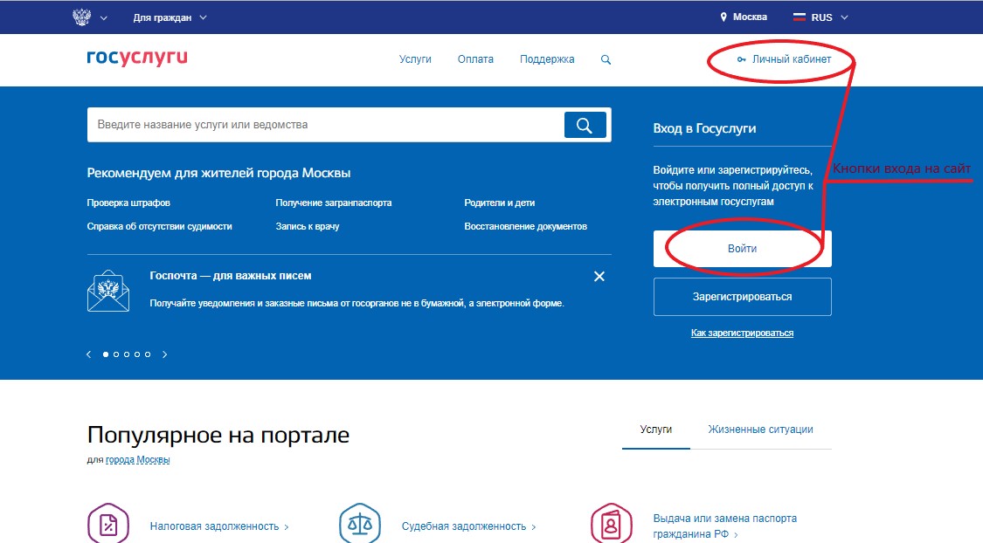Open Восстановление документов link
Viewport: 983px width, 543px height.
point(525,226)
